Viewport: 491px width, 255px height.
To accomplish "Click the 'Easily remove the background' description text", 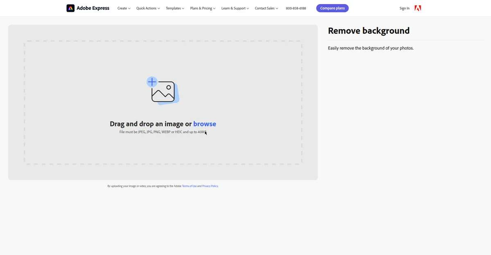I will (x=371, y=48).
